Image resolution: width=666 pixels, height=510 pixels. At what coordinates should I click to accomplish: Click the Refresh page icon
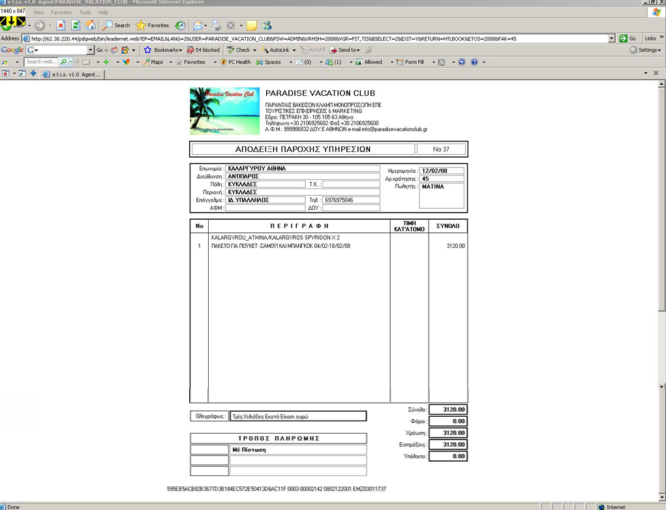pos(76,25)
